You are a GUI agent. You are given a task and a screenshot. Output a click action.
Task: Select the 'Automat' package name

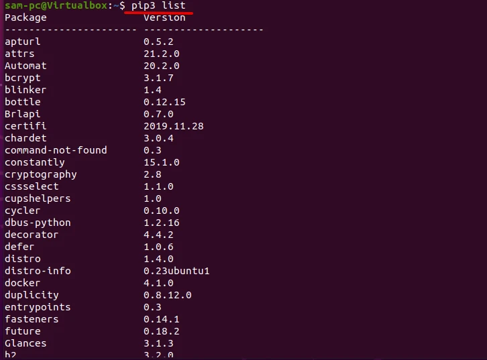tap(25, 66)
